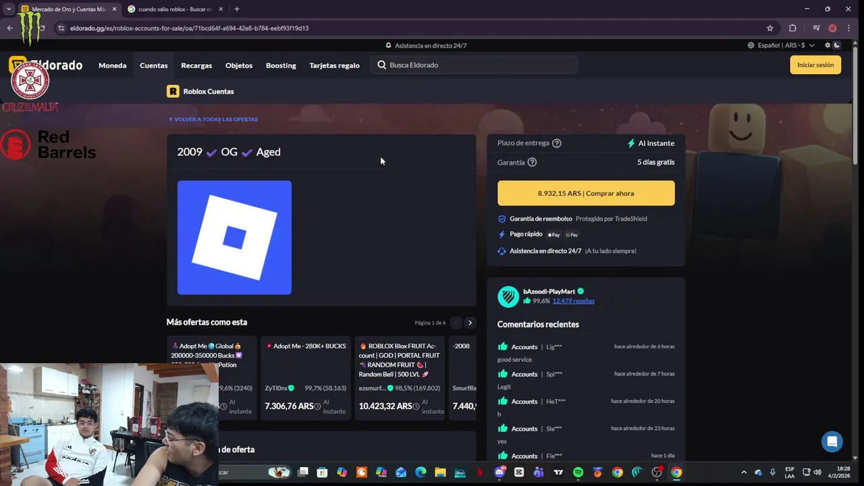Switch to dark mode moon icon
Viewport: 864px width, 486px height.
pos(837,45)
